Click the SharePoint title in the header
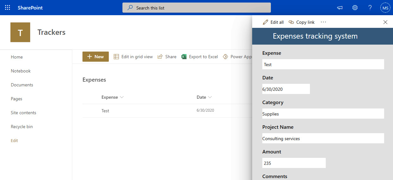 [30, 8]
